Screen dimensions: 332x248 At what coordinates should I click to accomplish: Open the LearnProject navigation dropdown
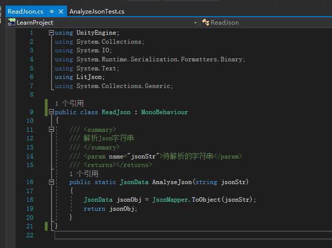[x=195, y=23]
